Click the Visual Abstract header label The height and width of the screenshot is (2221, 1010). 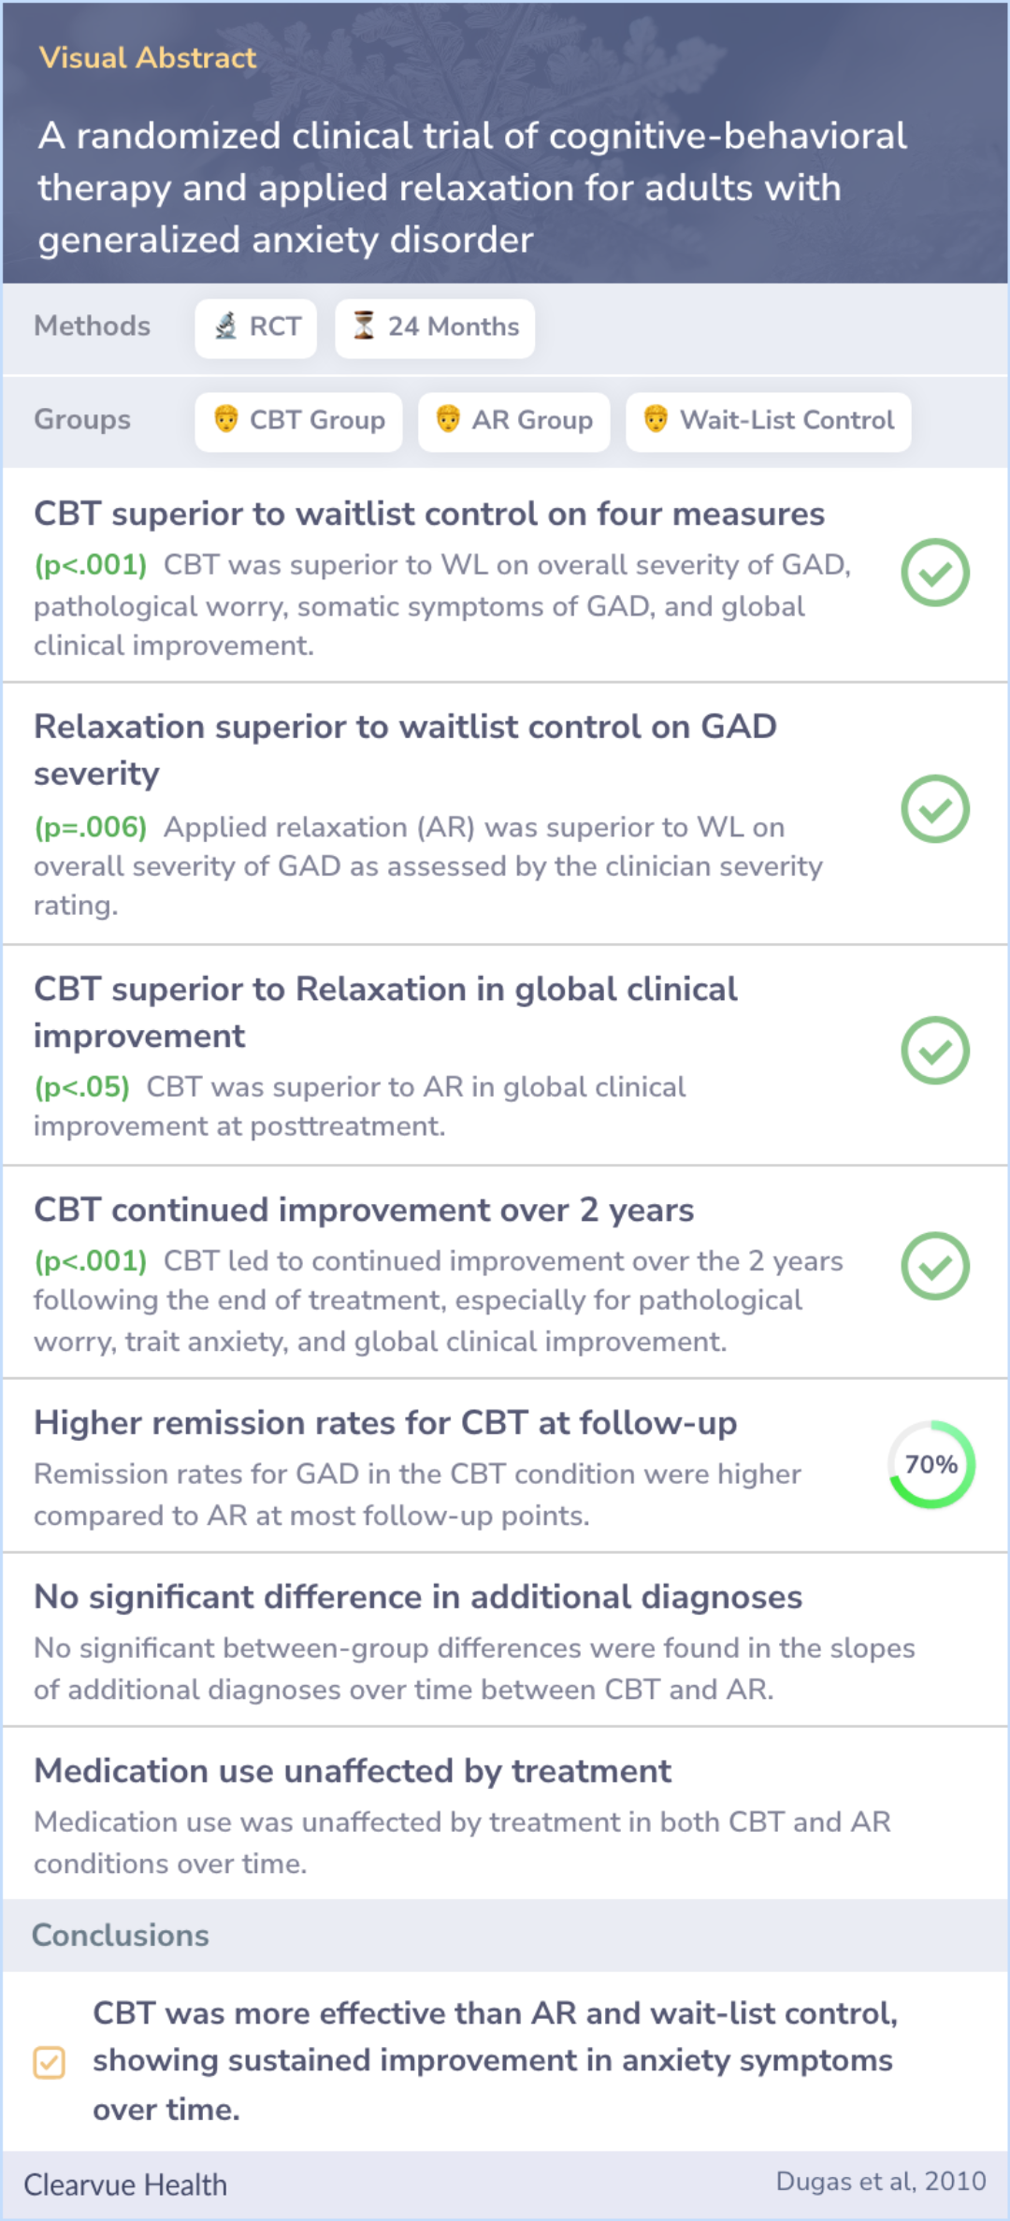[x=147, y=58]
